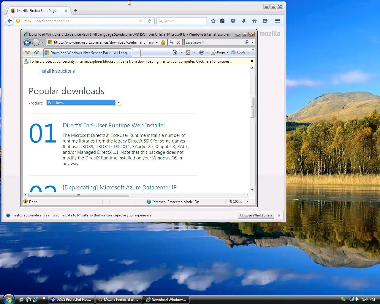Click the Firefox Home icon

pos(254,21)
